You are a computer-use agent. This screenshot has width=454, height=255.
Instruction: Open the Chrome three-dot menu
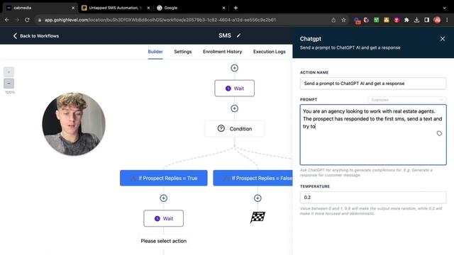point(447,20)
